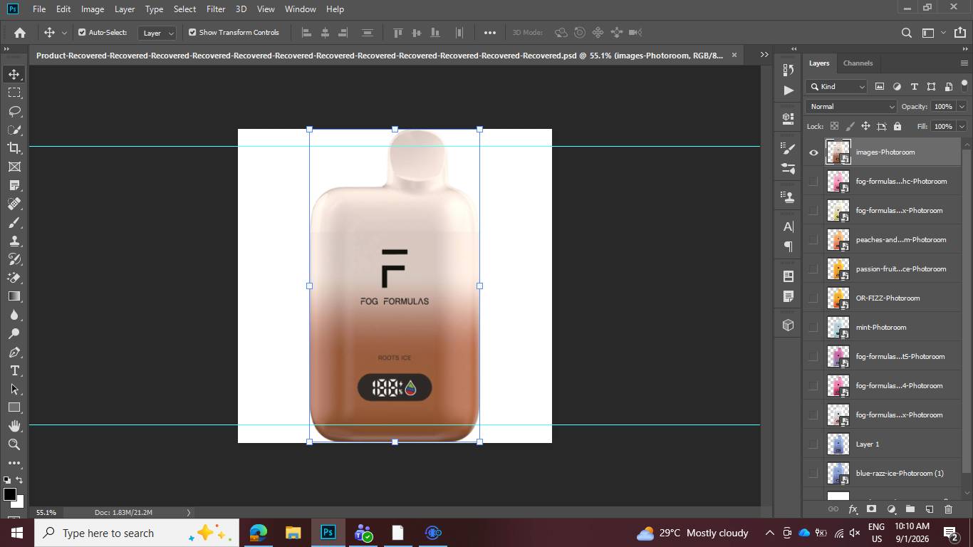Image resolution: width=973 pixels, height=547 pixels.
Task: Pick the Zoom tool in toolbar
Action: click(14, 444)
